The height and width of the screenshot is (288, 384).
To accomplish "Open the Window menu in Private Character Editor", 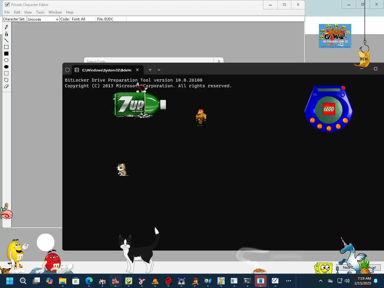I will click(55, 12).
